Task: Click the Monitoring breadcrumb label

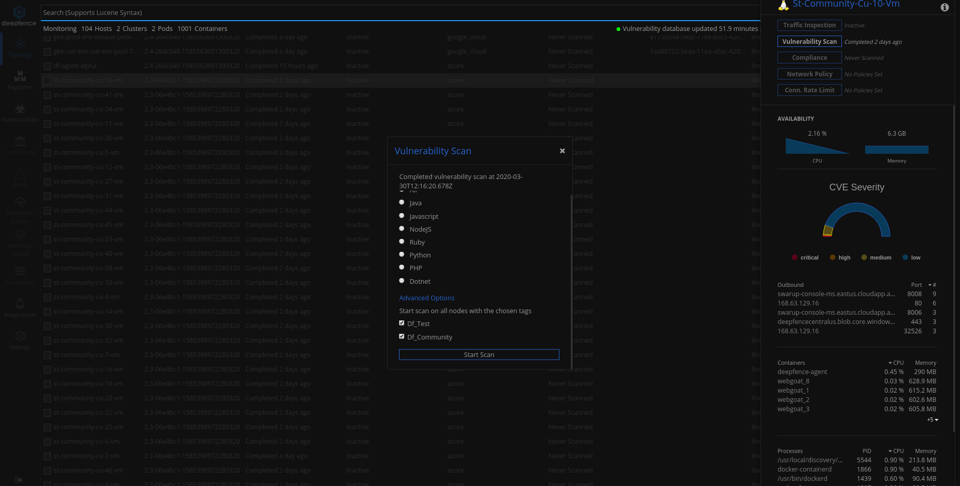Action: point(60,29)
